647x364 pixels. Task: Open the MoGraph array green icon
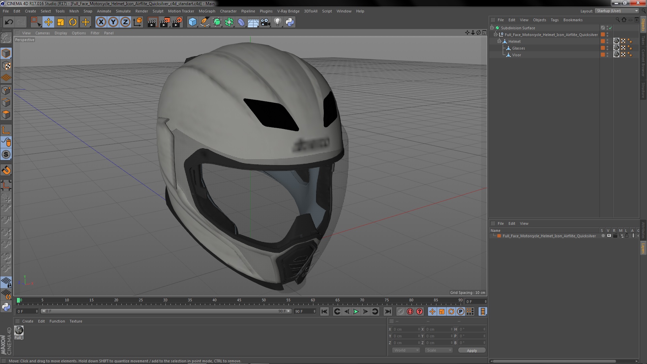tap(229, 22)
